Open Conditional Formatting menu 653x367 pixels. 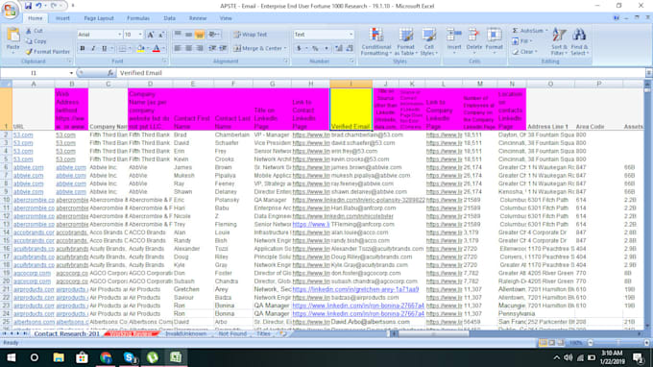point(376,41)
